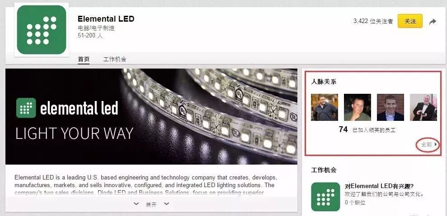Click green logo in 工作机会 section

coord(325,197)
